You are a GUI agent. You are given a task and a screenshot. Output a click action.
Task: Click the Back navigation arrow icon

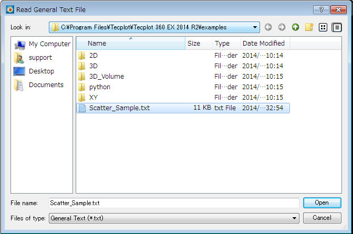pos(268,27)
